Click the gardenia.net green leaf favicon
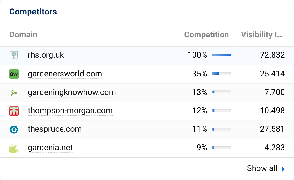Image resolution: width=294 pixels, height=180 pixels. (x=14, y=148)
